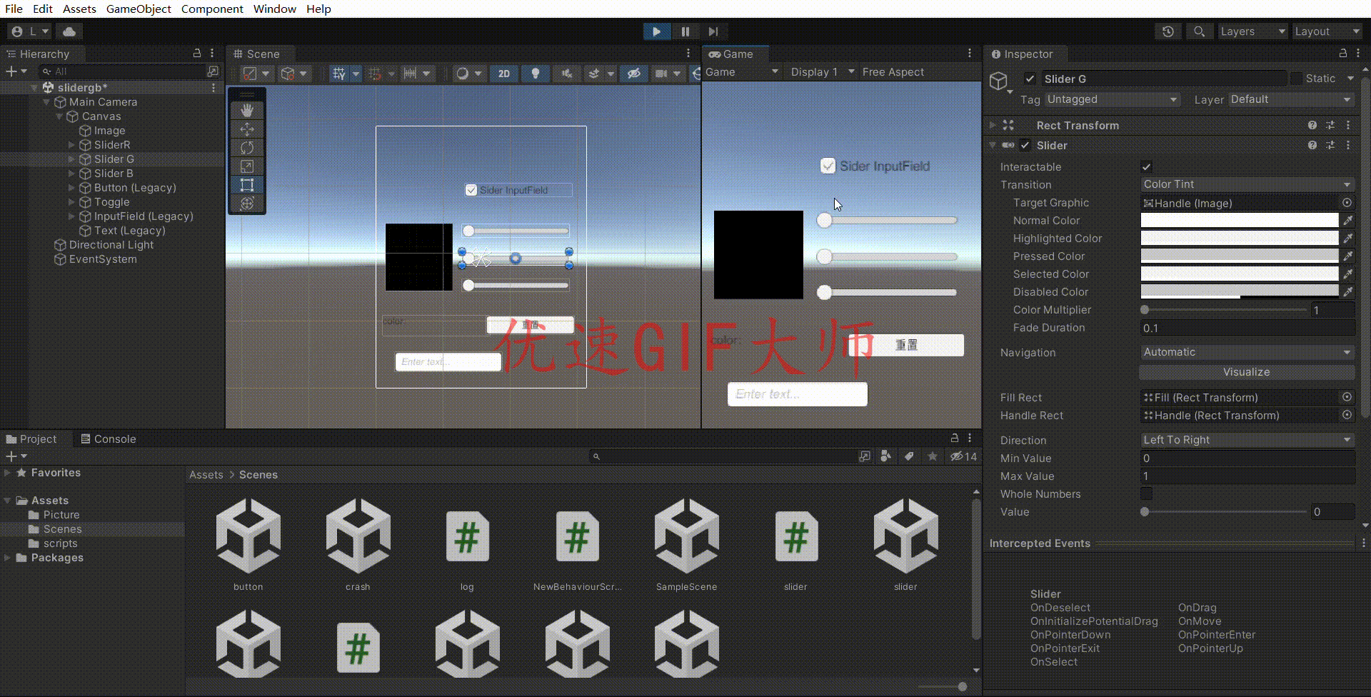Open the Undo History icon
1371x697 pixels.
click(1168, 31)
